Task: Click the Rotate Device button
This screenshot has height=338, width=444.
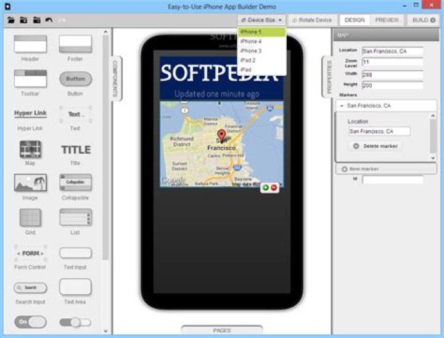Action: [x=312, y=20]
